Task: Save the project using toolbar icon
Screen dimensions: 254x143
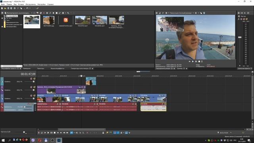Action: click(8, 8)
